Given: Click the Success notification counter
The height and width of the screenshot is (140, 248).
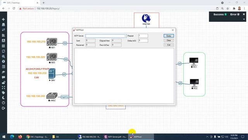Looking at the screenshot, I should 220,14.
